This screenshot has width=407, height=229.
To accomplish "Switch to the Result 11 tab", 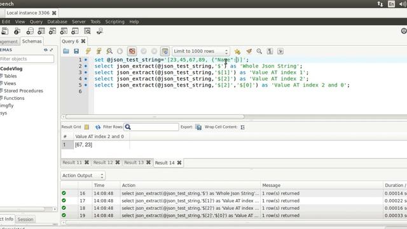I will (72, 163).
